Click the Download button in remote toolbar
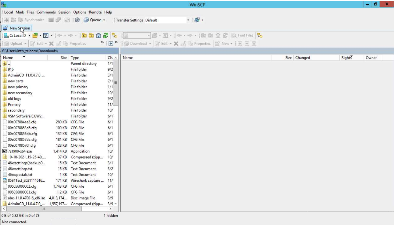The image size is (394, 225). pos(136,44)
